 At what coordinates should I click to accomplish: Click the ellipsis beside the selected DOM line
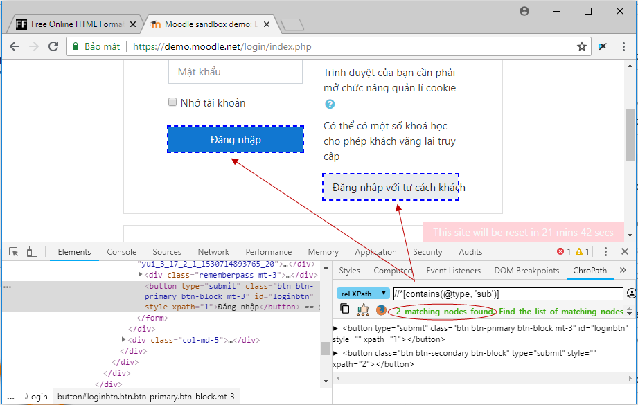[x=8, y=287]
